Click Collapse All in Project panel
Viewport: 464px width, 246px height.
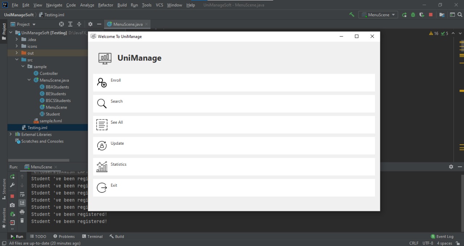coord(79,24)
